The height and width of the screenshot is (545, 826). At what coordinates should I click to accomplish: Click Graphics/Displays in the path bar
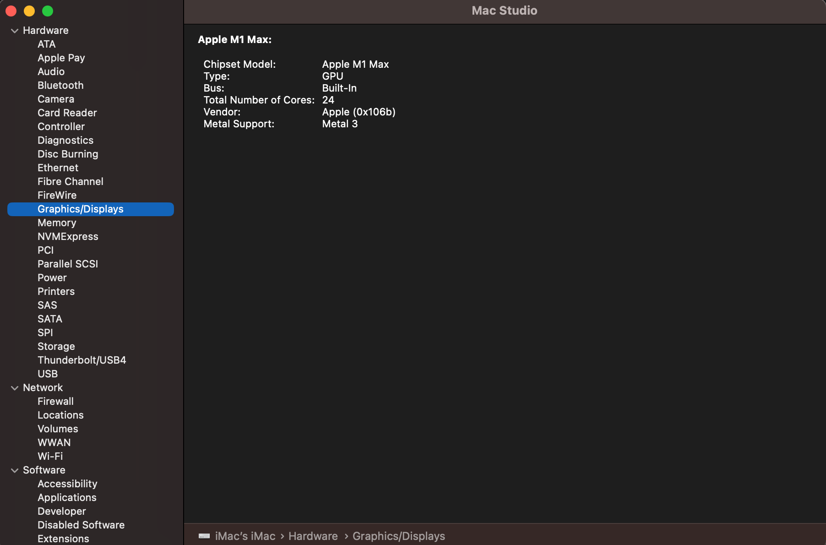(399, 536)
